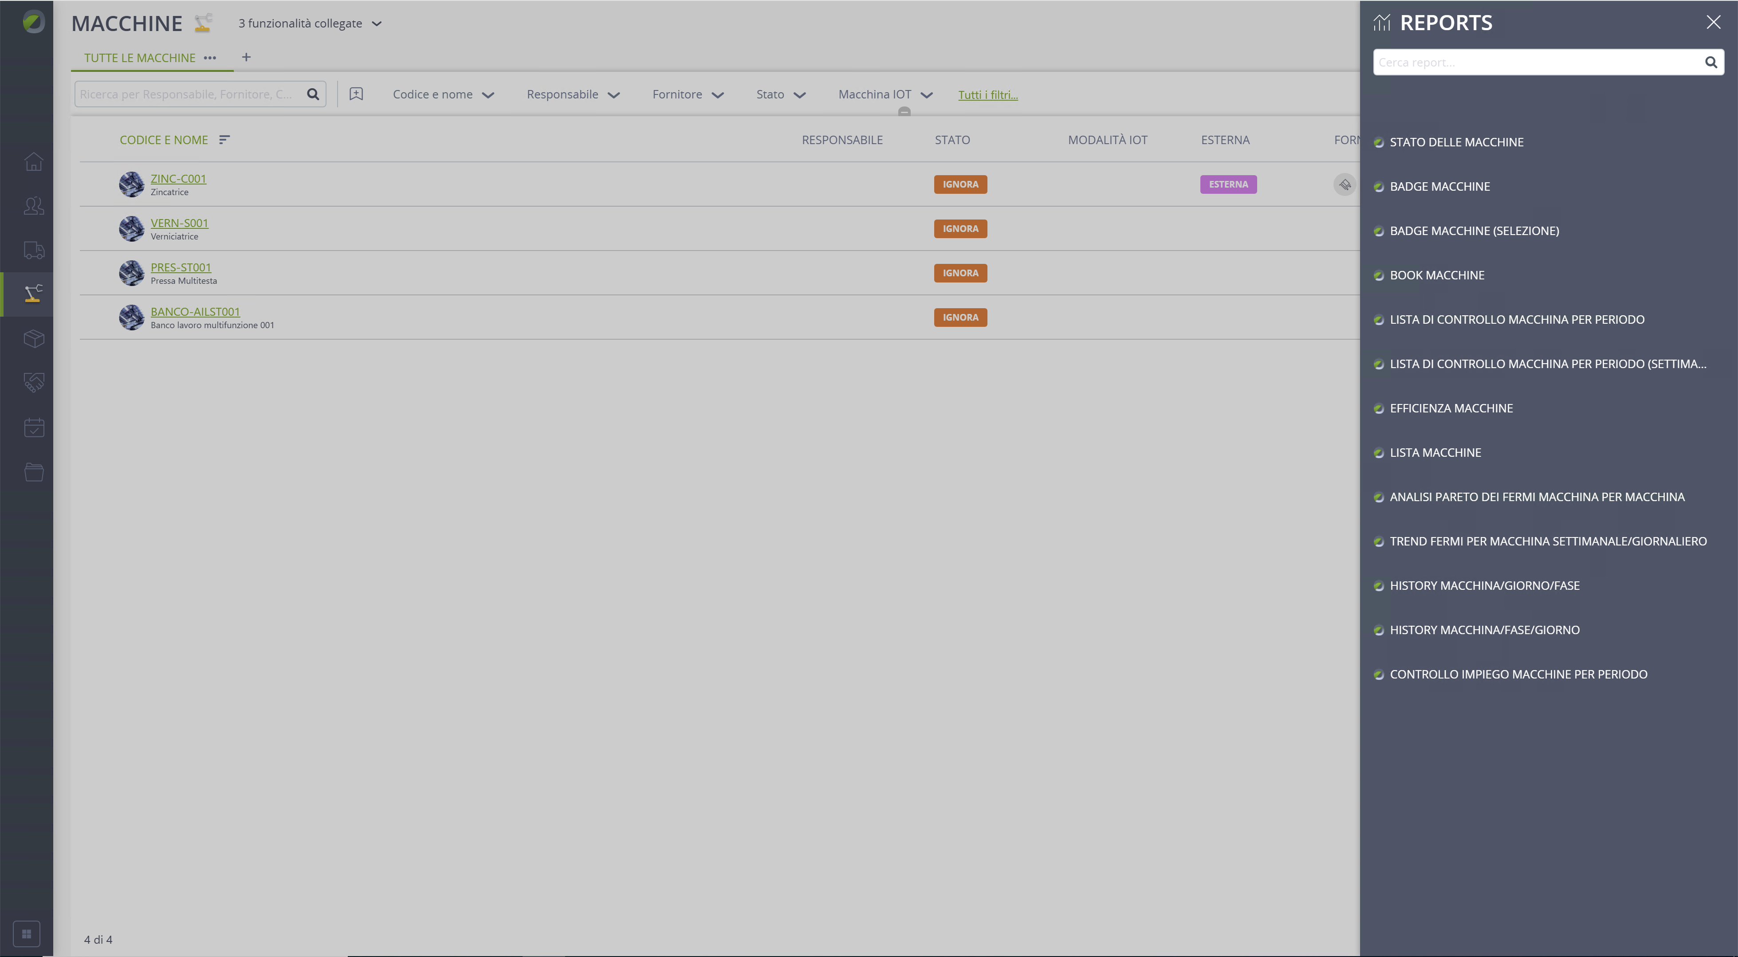
Task: Open the people sidebar icon
Action: (34, 206)
